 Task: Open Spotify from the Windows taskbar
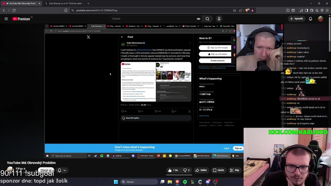coord(185,182)
